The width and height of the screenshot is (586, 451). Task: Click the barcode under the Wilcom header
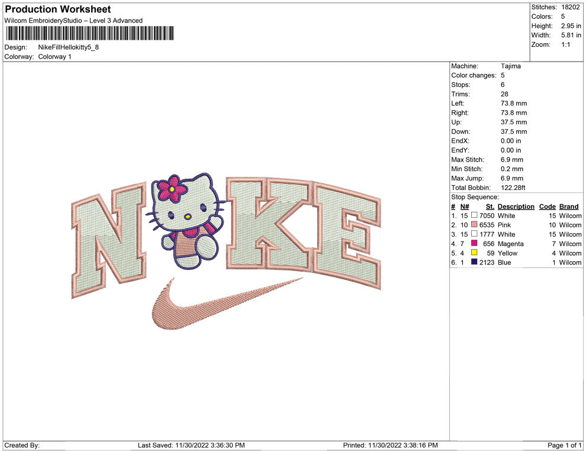click(90, 33)
